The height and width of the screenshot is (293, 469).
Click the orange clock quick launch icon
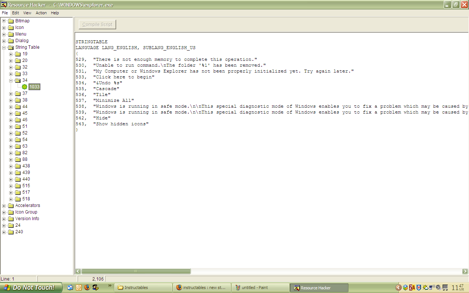79,288
